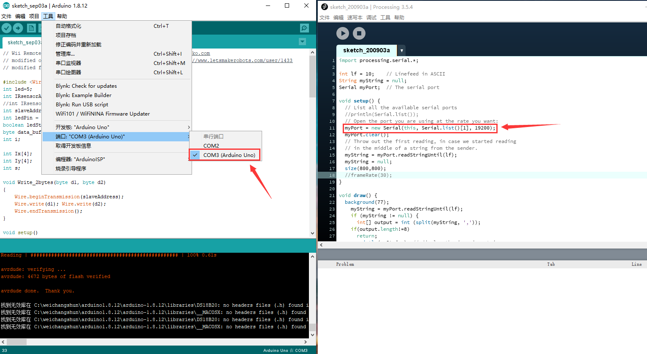Click Blynk: Run USB script
Image resolution: width=647 pixels, height=354 pixels.
(116, 104)
